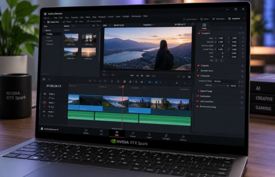The width and height of the screenshot is (275, 177).
Task: Open the Playback menu
Action: (x=102, y=17)
